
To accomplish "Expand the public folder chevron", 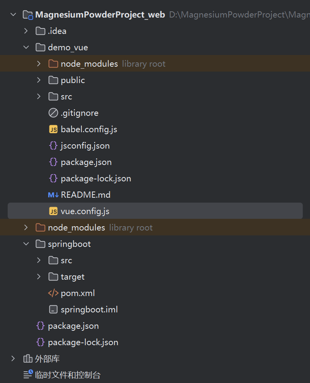I will click(x=39, y=80).
